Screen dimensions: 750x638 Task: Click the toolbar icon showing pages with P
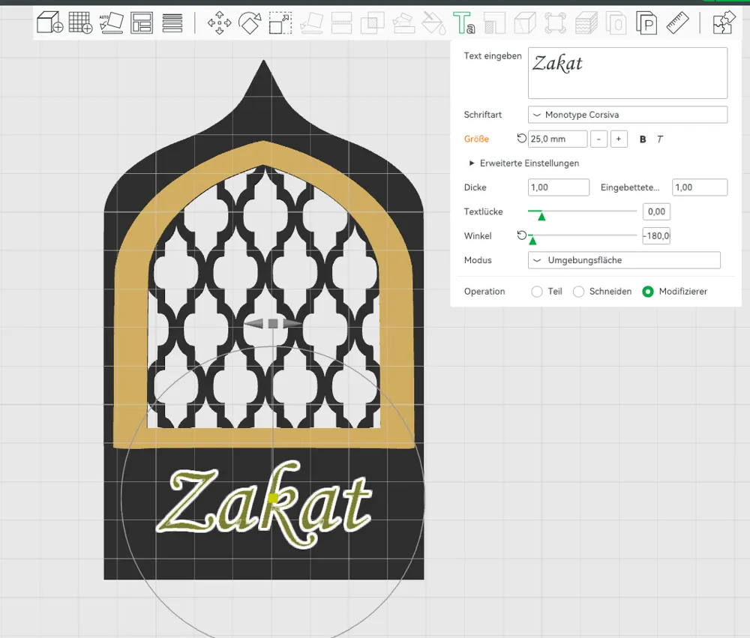point(646,22)
